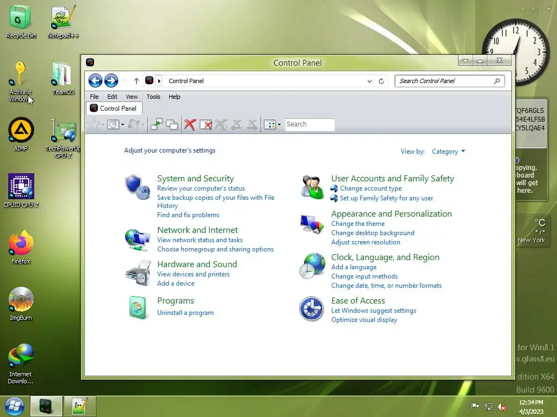The image size is (557, 417).
Task: Select the Control Panel tab
Action: pyautogui.click(x=114, y=108)
